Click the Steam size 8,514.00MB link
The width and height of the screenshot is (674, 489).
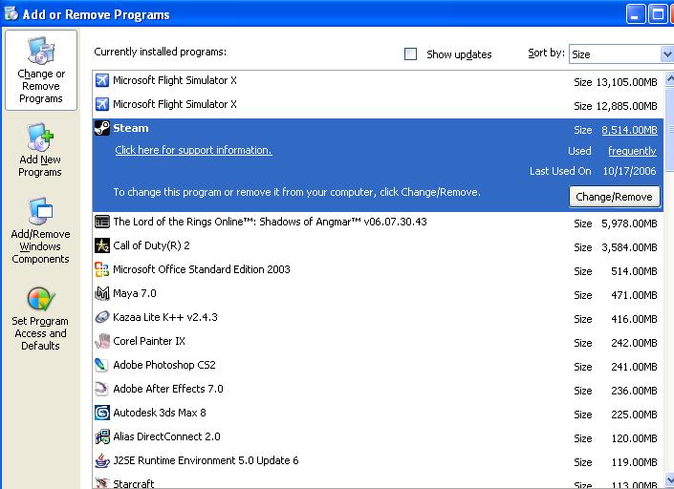tap(629, 130)
